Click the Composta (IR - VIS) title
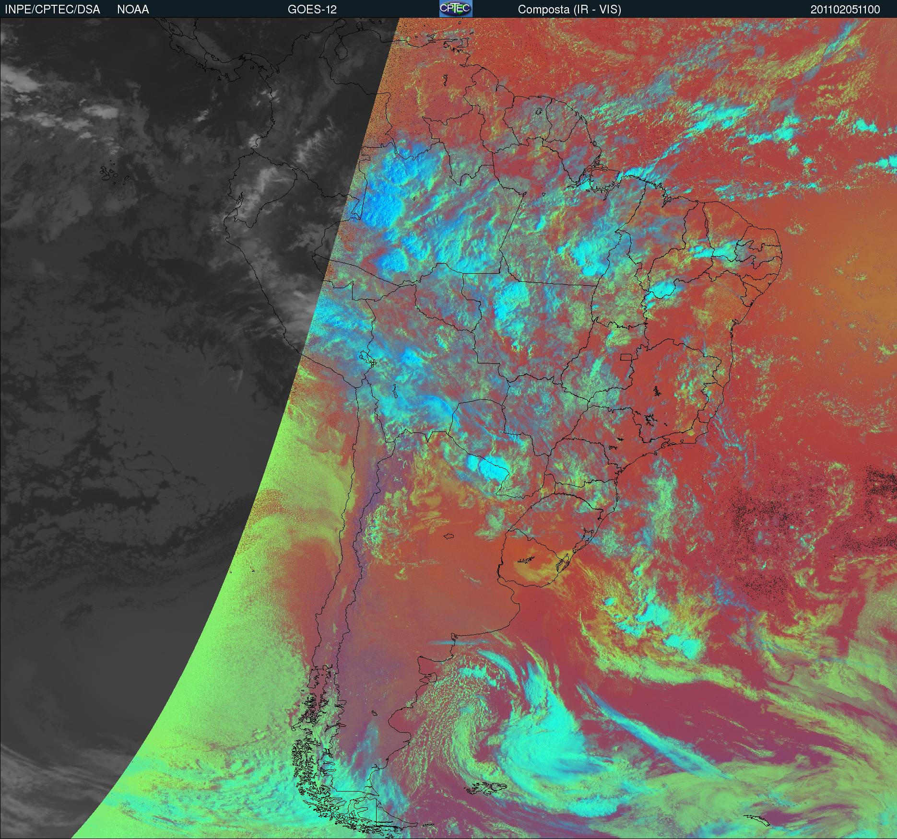The height and width of the screenshot is (839, 897). coord(569,10)
